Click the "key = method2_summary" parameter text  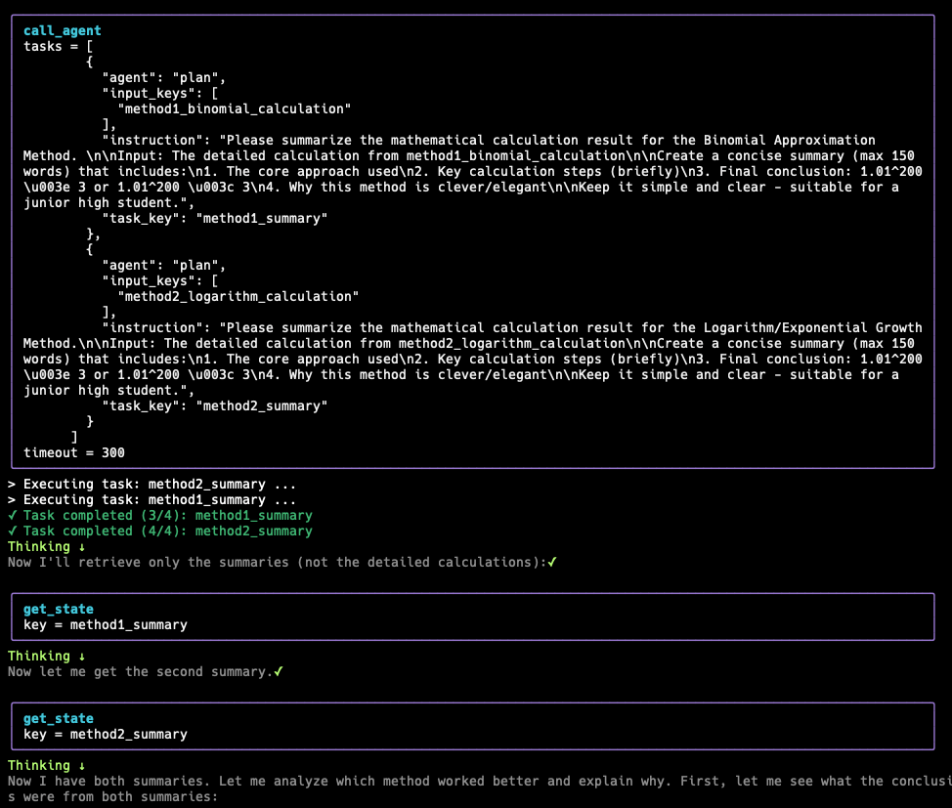(105, 734)
